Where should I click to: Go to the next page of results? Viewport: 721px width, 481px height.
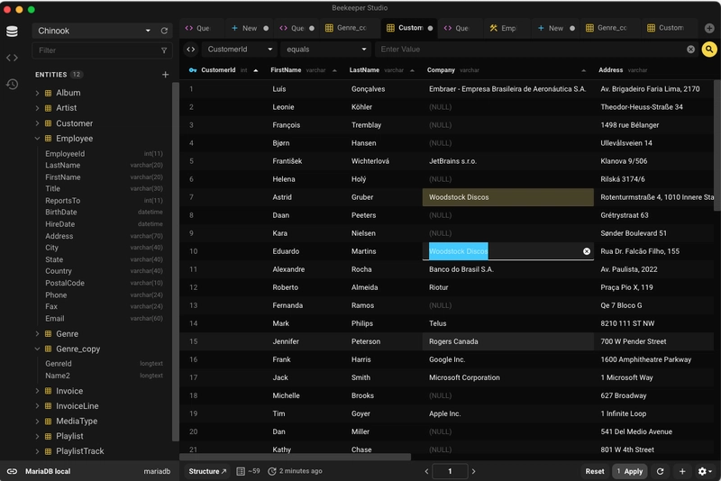click(x=474, y=471)
